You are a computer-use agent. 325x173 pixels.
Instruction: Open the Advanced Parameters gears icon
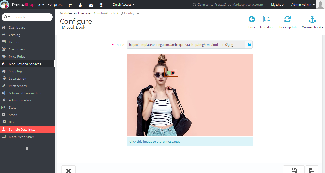tap(4, 93)
